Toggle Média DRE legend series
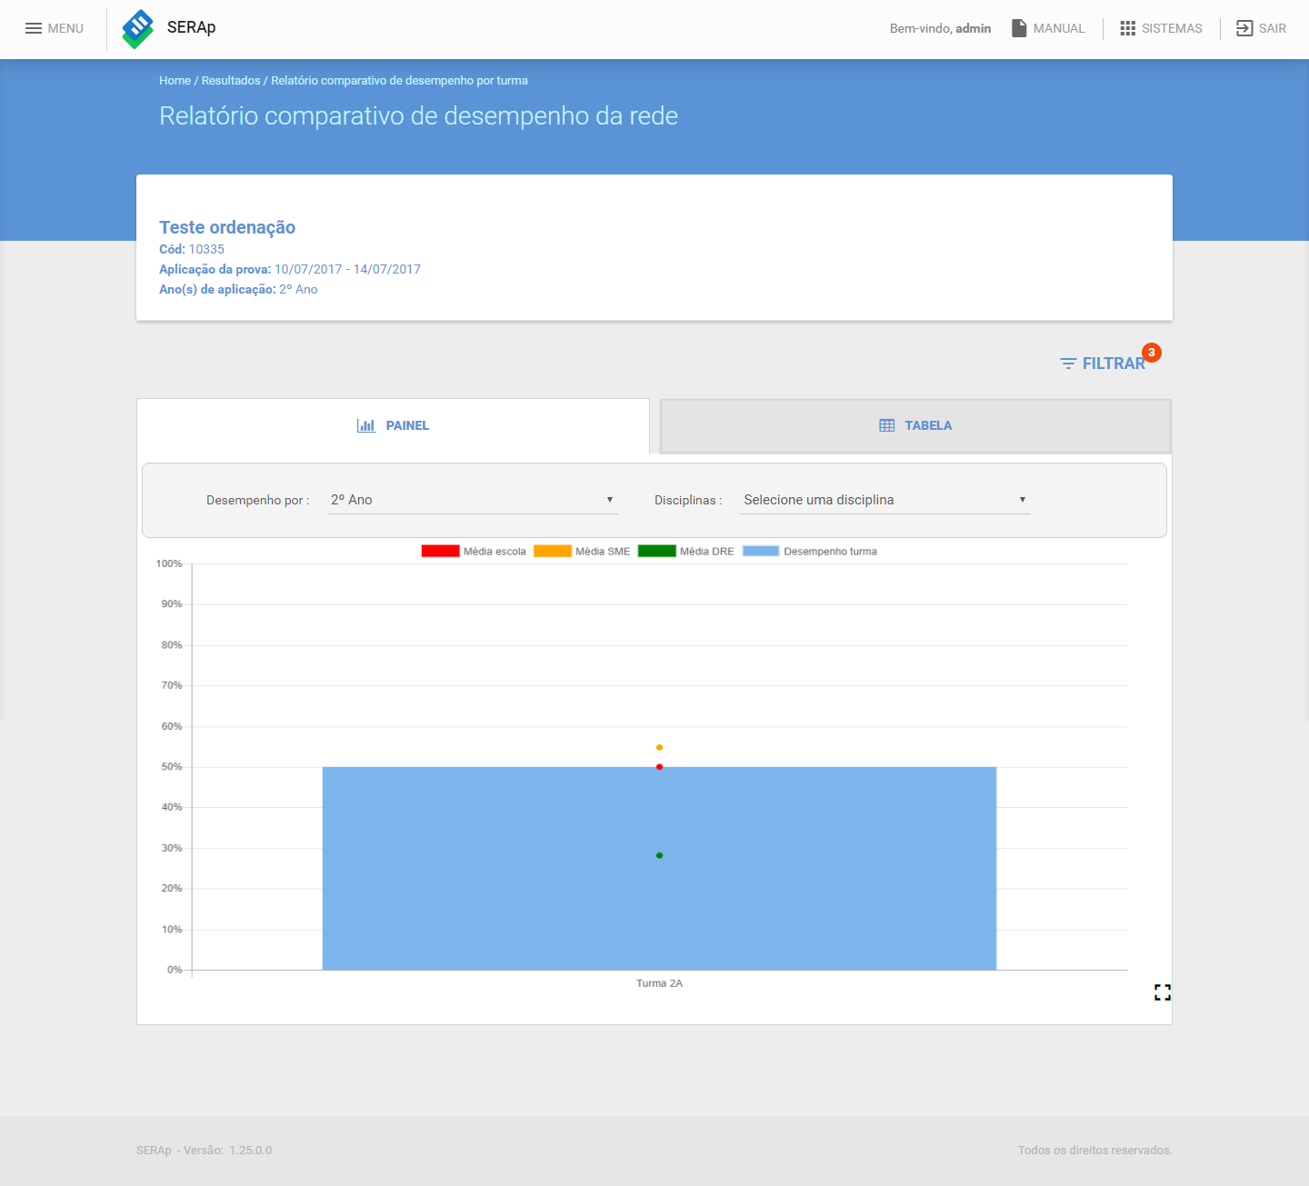The height and width of the screenshot is (1186, 1309). pyautogui.click(x=686, y=551)
